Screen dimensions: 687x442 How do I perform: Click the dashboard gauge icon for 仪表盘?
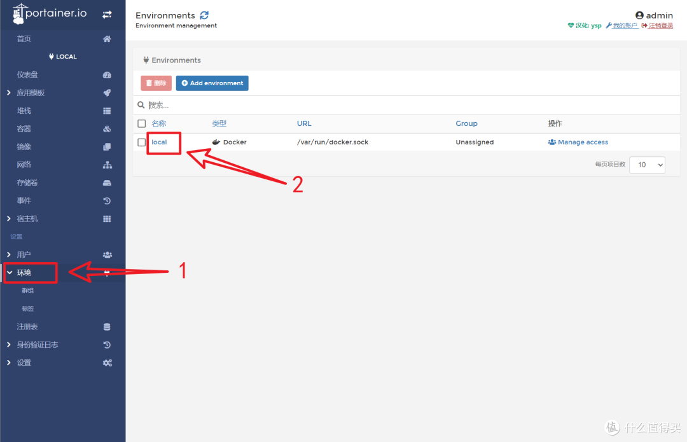click(107, 75)
